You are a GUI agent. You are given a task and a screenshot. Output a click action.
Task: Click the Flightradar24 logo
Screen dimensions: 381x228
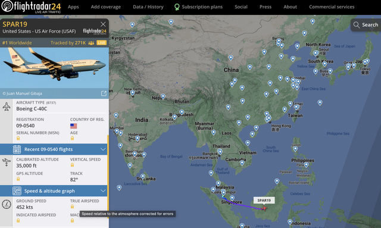tap(31, 7)
